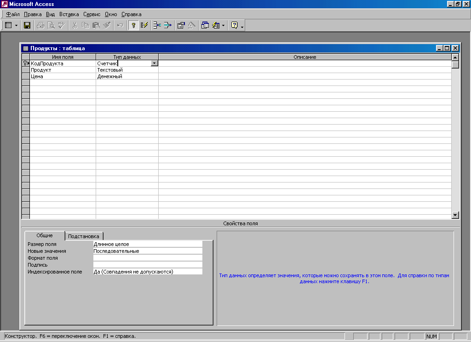Viewport: 471px width, 342px height.
Task: Click the Insert Rows icon
Action: 157,26
